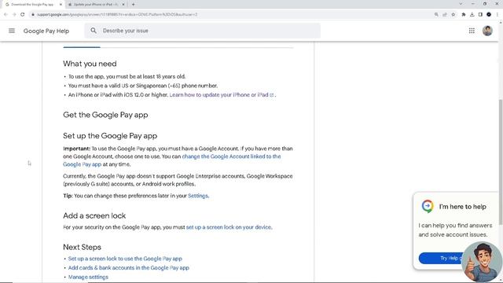Open the browser downloads icon

472,14
